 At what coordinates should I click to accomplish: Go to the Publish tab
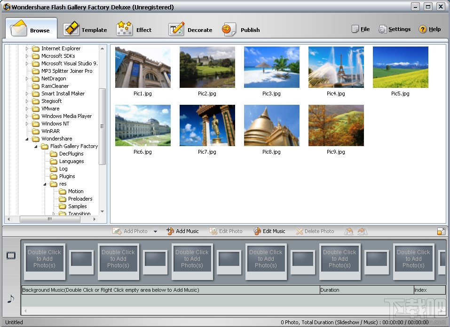pyautogui.click(x=241, y=30)
